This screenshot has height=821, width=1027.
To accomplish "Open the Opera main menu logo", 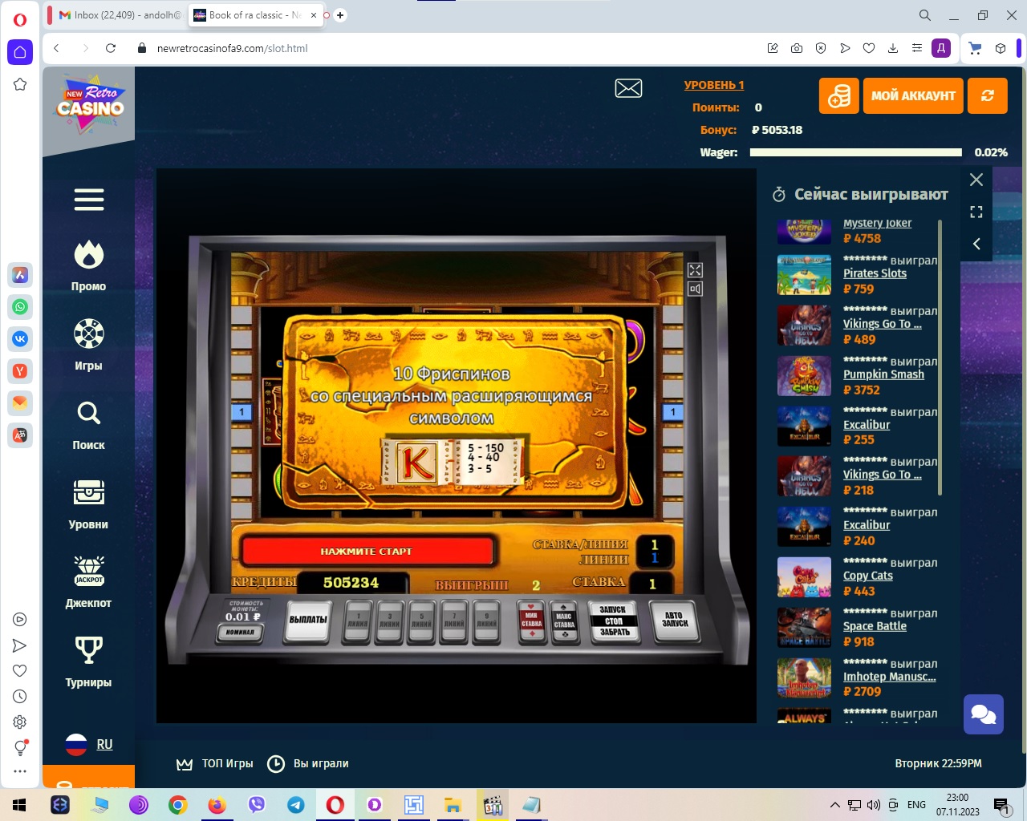I will [x=20, y=20].
